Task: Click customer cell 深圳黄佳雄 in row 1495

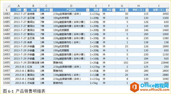Action: point(33,63)
